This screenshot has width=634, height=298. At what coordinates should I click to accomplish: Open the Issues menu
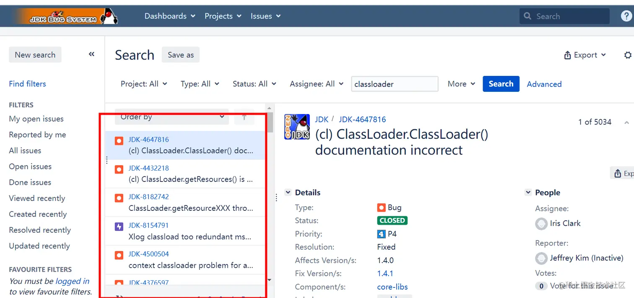click(265, 16)
